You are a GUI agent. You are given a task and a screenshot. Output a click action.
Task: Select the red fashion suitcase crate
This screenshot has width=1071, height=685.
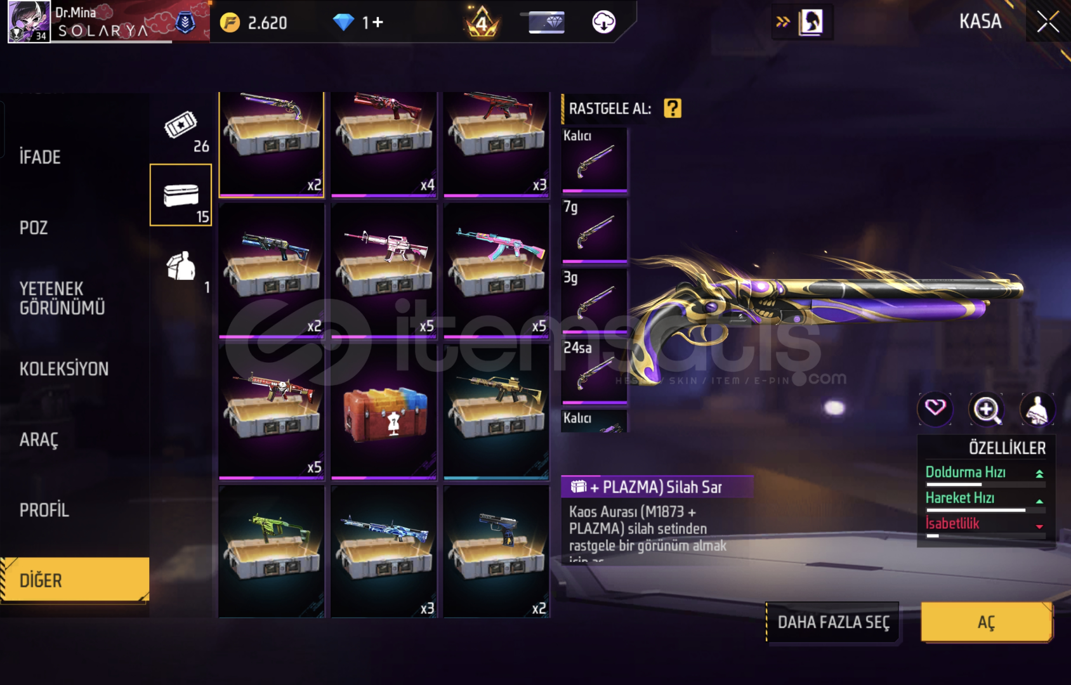[384, 412]
